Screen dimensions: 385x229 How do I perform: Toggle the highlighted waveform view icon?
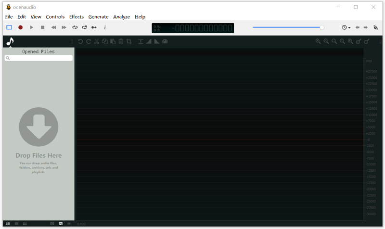point(61,224)
